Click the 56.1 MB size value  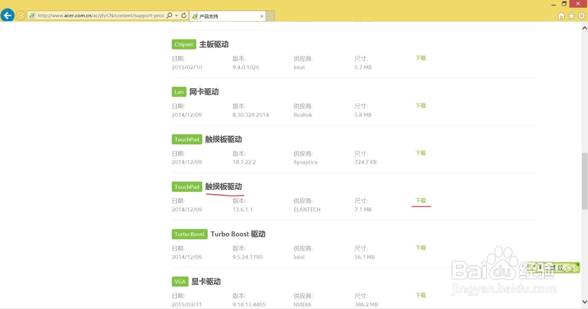click(x=365, y=257)
